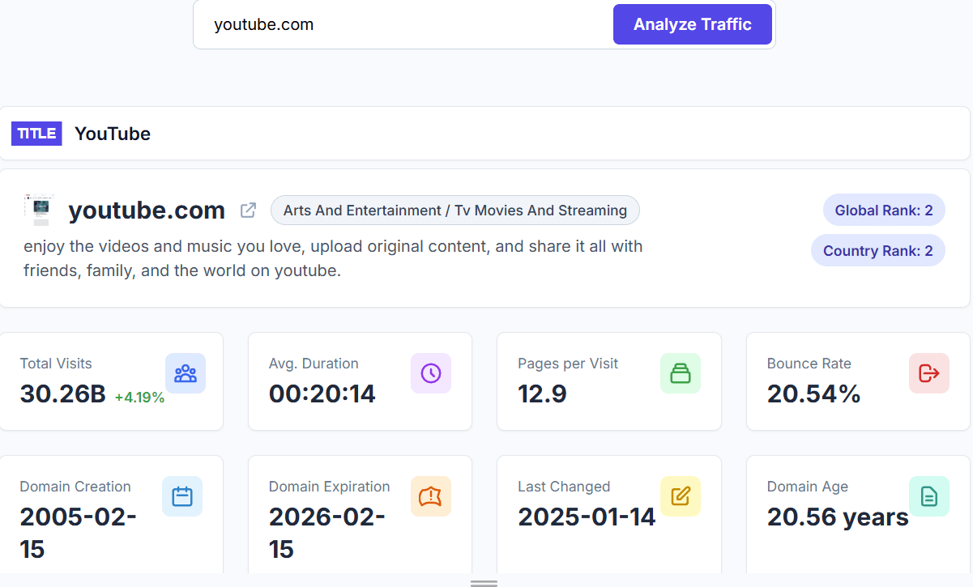Click the Domain Age document icon

click(x=928, y=496)
